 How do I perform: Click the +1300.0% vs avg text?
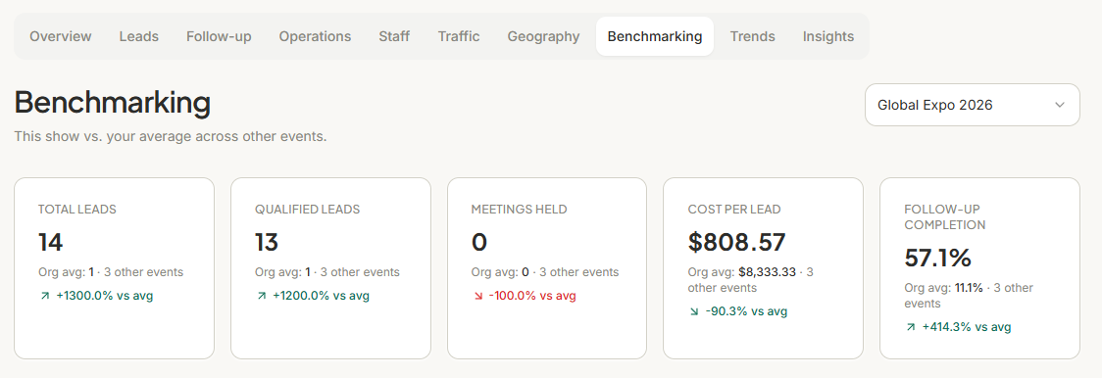coord(104,296)
